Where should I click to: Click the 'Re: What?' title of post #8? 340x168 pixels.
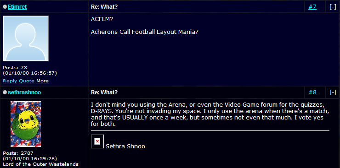coord(104,92)
